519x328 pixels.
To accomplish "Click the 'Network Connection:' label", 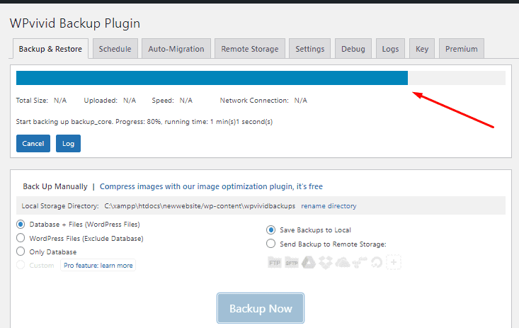I will [x=254, y=101].
